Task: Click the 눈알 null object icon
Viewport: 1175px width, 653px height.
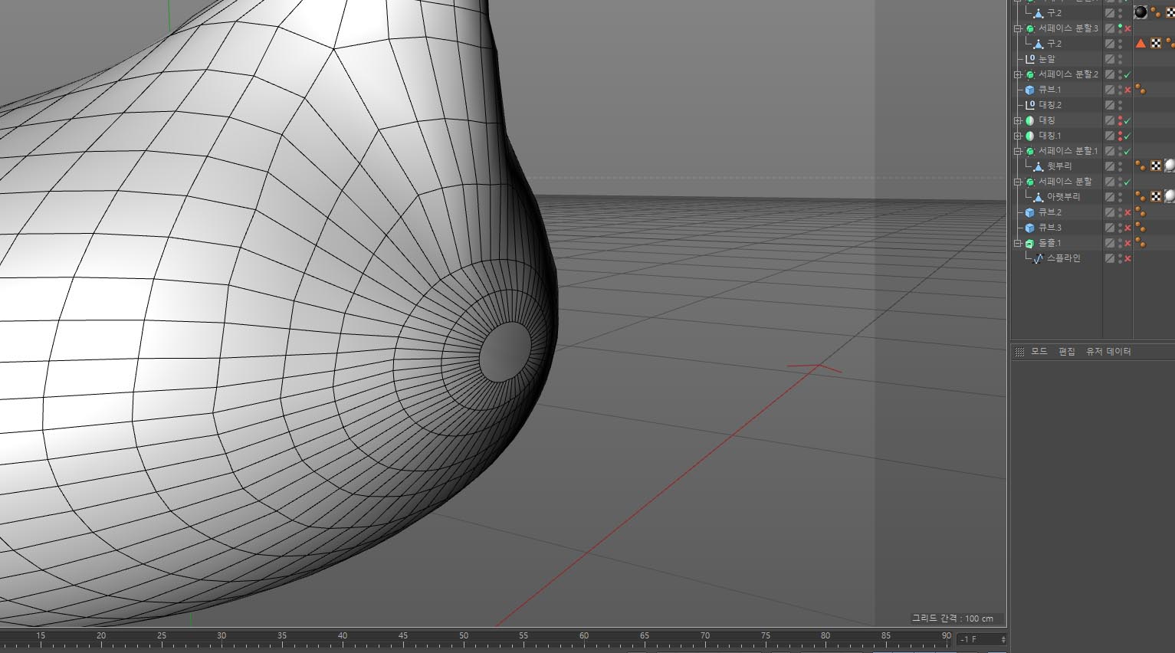Action: [x=1030, y=59]
